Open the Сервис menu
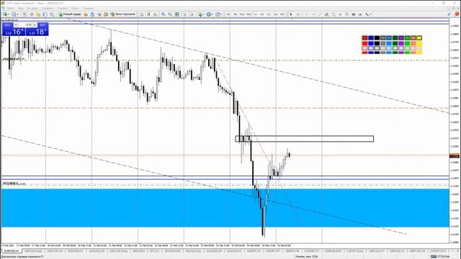The image size is (461, 259). coord(63,8)
